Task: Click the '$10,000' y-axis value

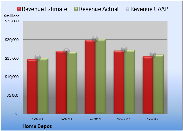Action: pos(12,77)
